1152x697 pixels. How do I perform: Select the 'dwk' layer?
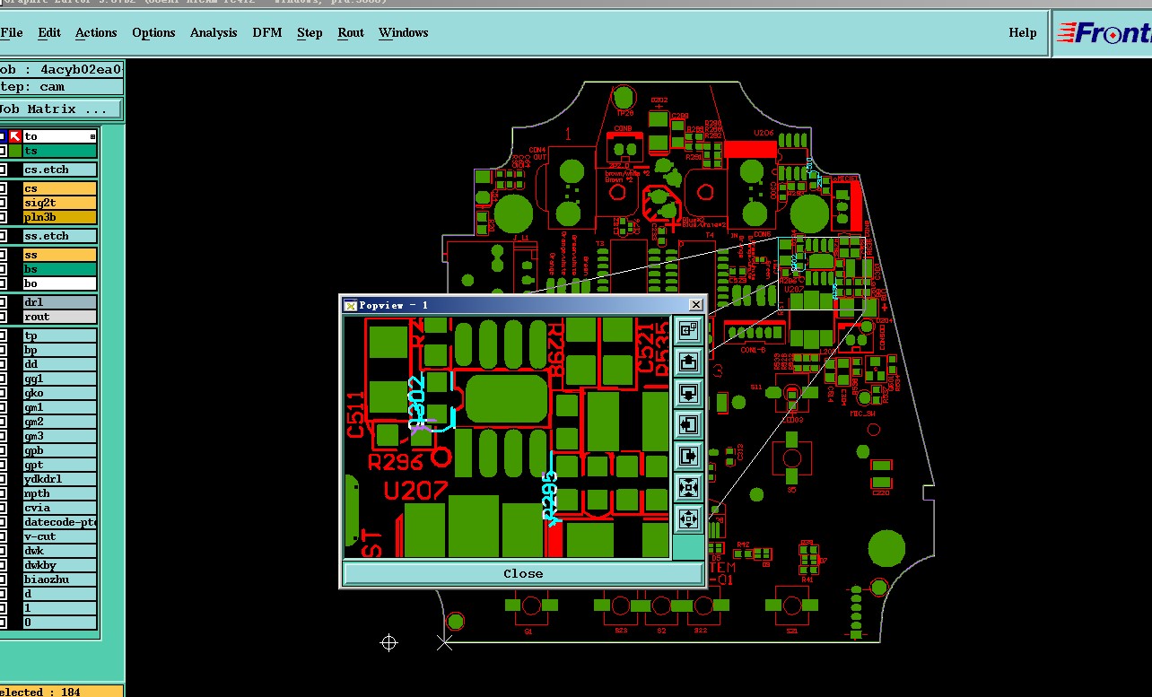point(59,551)
